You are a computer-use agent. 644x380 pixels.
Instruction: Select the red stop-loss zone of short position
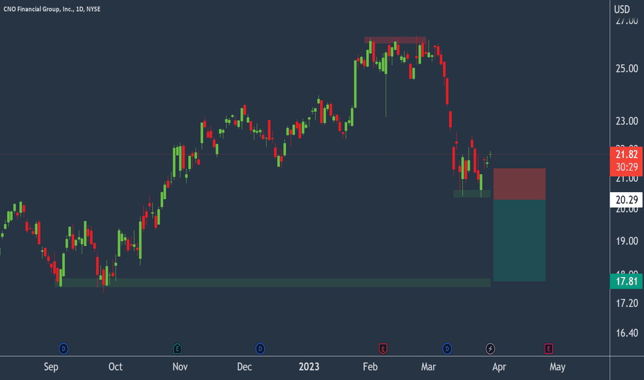point(519,184)
